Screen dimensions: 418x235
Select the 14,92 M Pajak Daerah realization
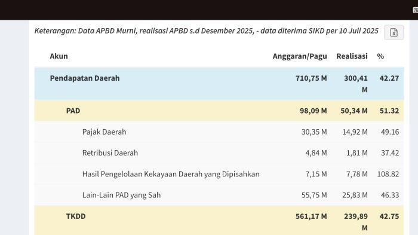pyautogui.click(x=355, y=132)
